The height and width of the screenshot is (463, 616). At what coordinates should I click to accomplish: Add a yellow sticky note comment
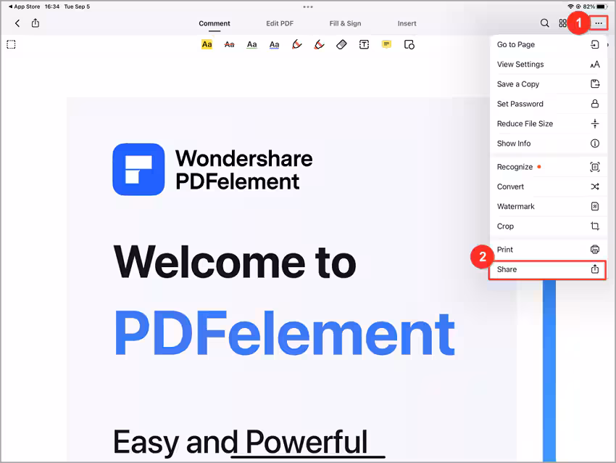click(386, 44)
